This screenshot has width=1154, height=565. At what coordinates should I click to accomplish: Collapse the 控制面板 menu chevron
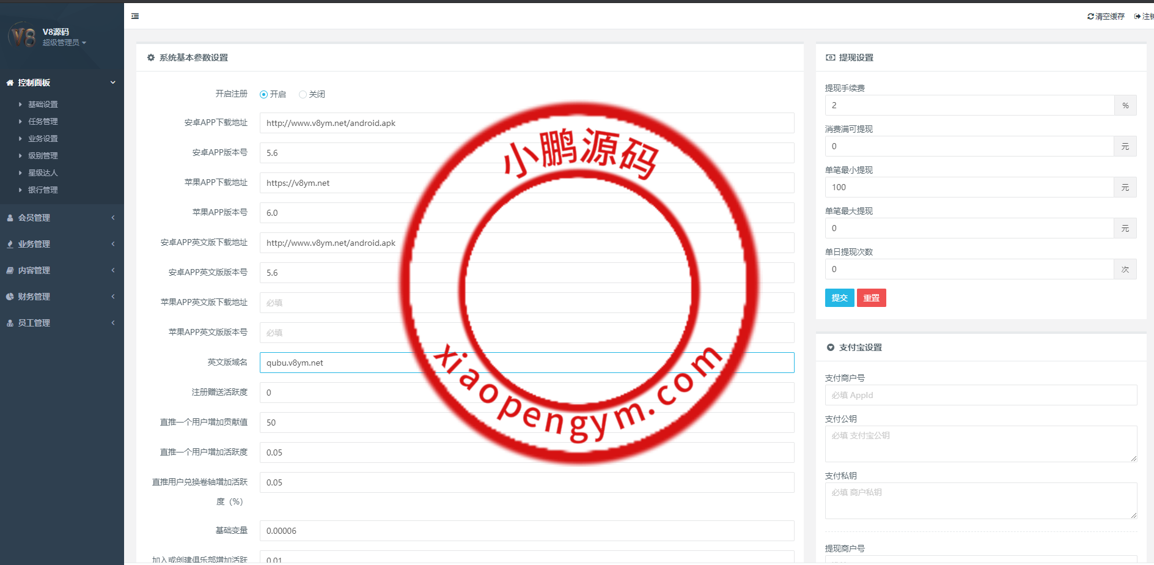click(113, 83)
